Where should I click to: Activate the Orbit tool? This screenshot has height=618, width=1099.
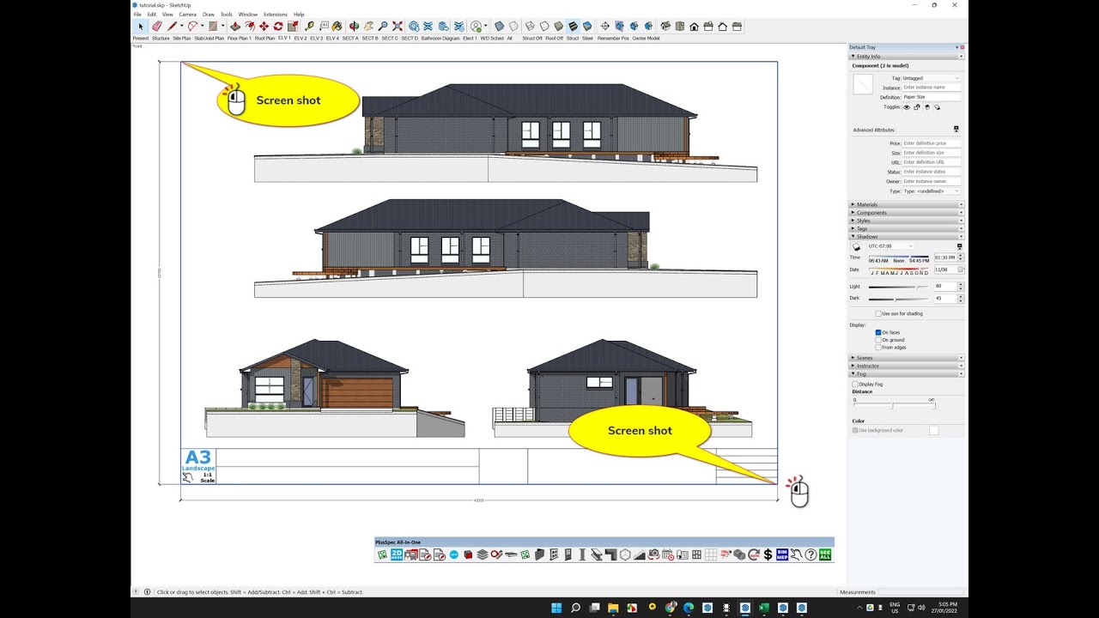(354, 27)
